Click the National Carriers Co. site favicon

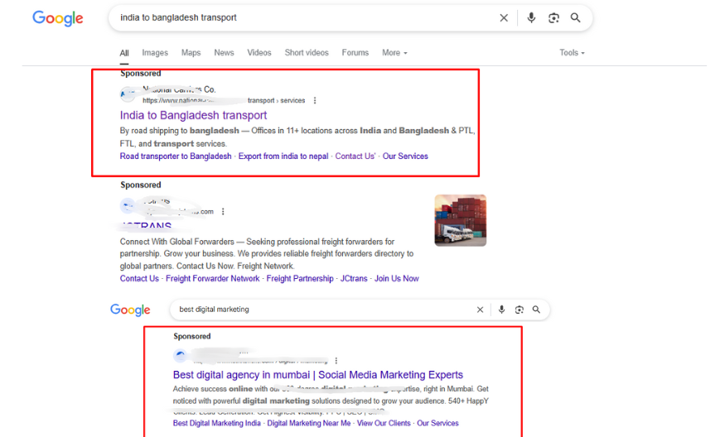[x=128, y=94]
